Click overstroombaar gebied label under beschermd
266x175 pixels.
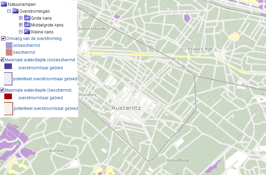pyautogui.click(x=40, y=98)
